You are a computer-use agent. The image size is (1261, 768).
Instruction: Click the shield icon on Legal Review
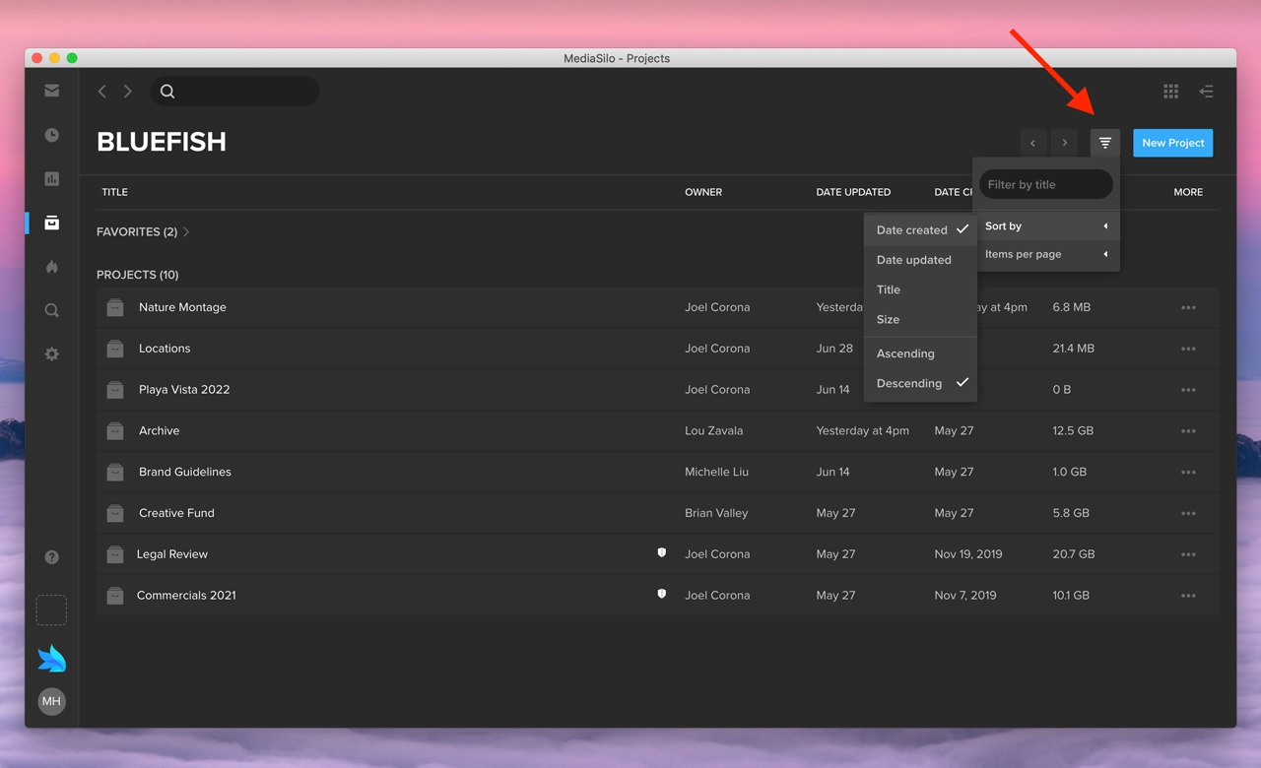click(x=662, y=553)
